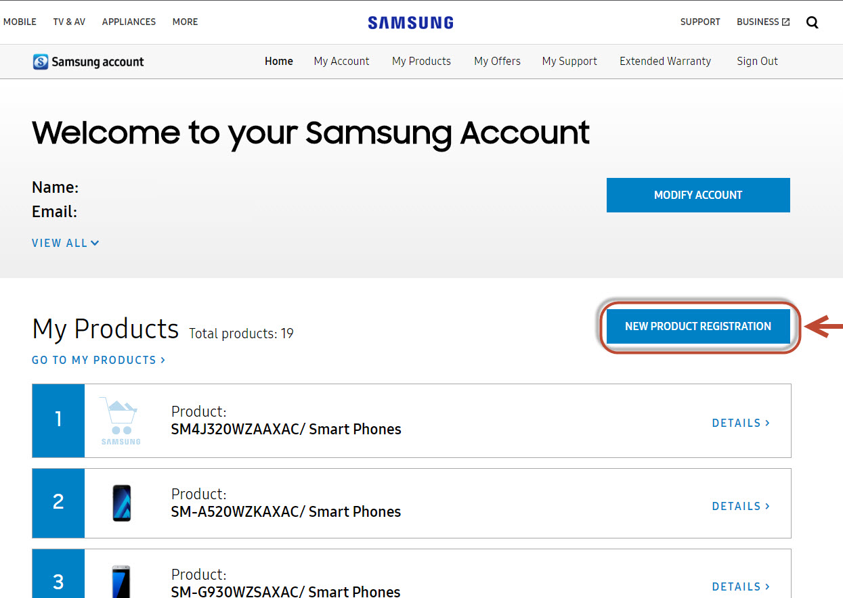Image resolution: width=843 pixels, height=598 pixels.
Task: Expand the VIEW ALL account details
Action: click(x=66, y=243)
